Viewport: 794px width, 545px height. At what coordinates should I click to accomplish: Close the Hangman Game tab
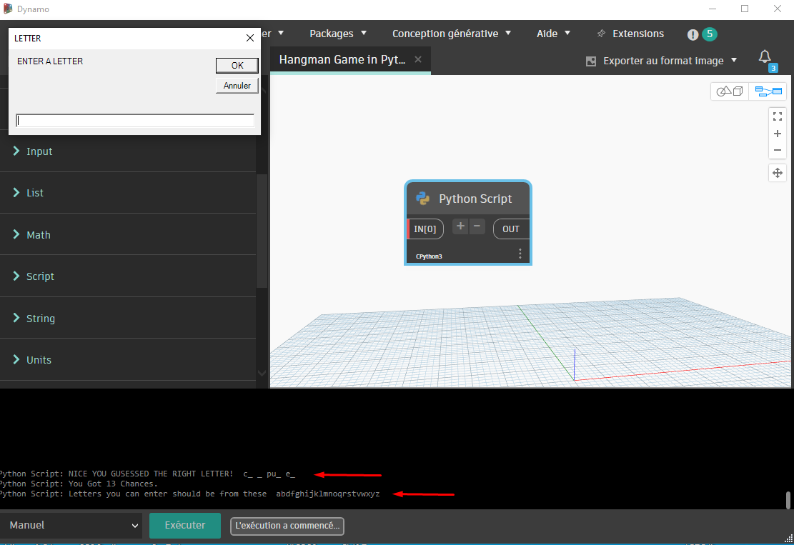(x=418, y=59)
